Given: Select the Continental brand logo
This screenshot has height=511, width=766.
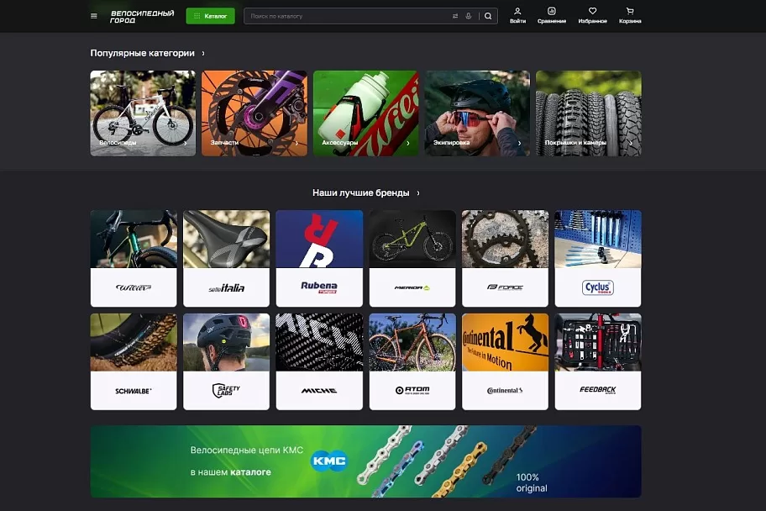Looking at the screenshot, I should coord(505,391).
